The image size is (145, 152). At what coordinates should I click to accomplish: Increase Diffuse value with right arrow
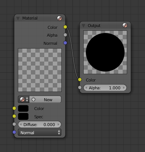click(58, 125)
